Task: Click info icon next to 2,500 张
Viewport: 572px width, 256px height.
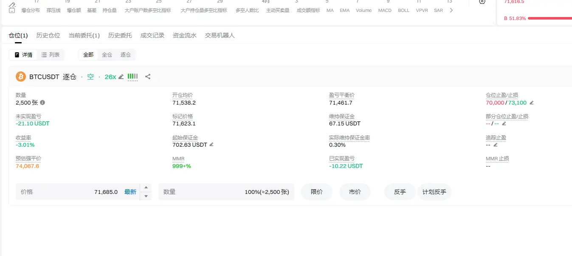Action: pyautogui.click(x=42, y=102)
